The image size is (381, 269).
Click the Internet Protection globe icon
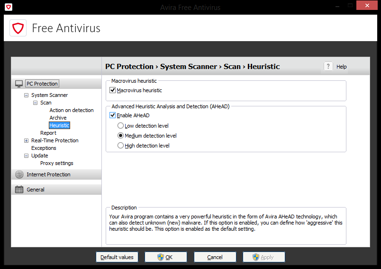coord(19,174)
